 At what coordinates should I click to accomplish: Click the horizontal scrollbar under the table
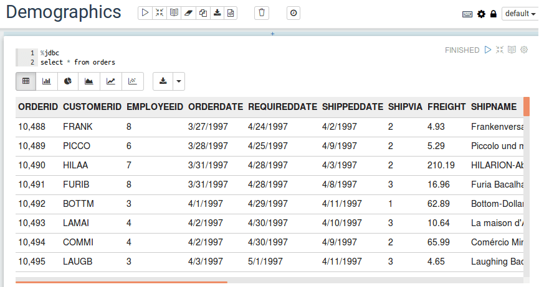pyautogui.click(x=122, y=282)
